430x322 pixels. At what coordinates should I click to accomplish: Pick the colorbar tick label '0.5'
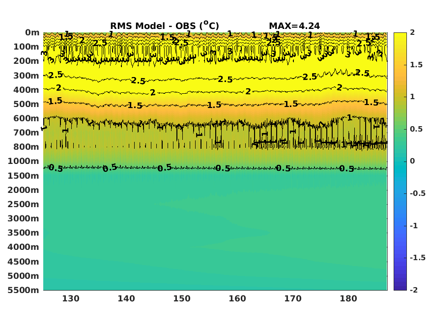(x=416, y=129)
